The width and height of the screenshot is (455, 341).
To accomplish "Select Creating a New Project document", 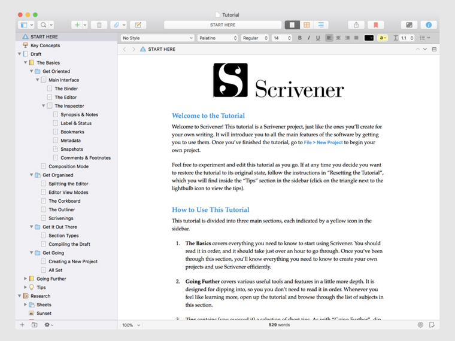I will tap(73, 261).
